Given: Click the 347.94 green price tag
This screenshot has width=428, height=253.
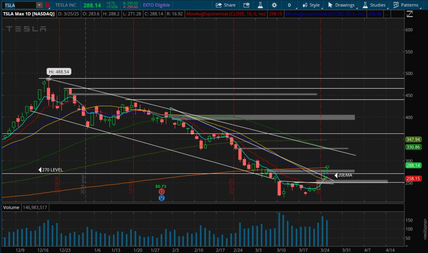Looking at the screenshot, I should [x=413, y=139].
